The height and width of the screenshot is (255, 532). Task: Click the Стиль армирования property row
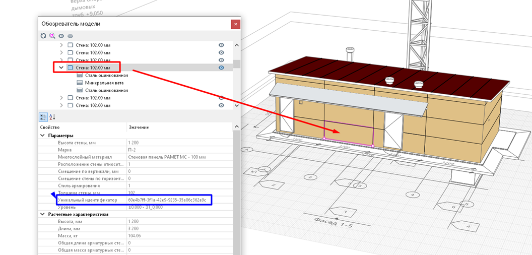136,186
